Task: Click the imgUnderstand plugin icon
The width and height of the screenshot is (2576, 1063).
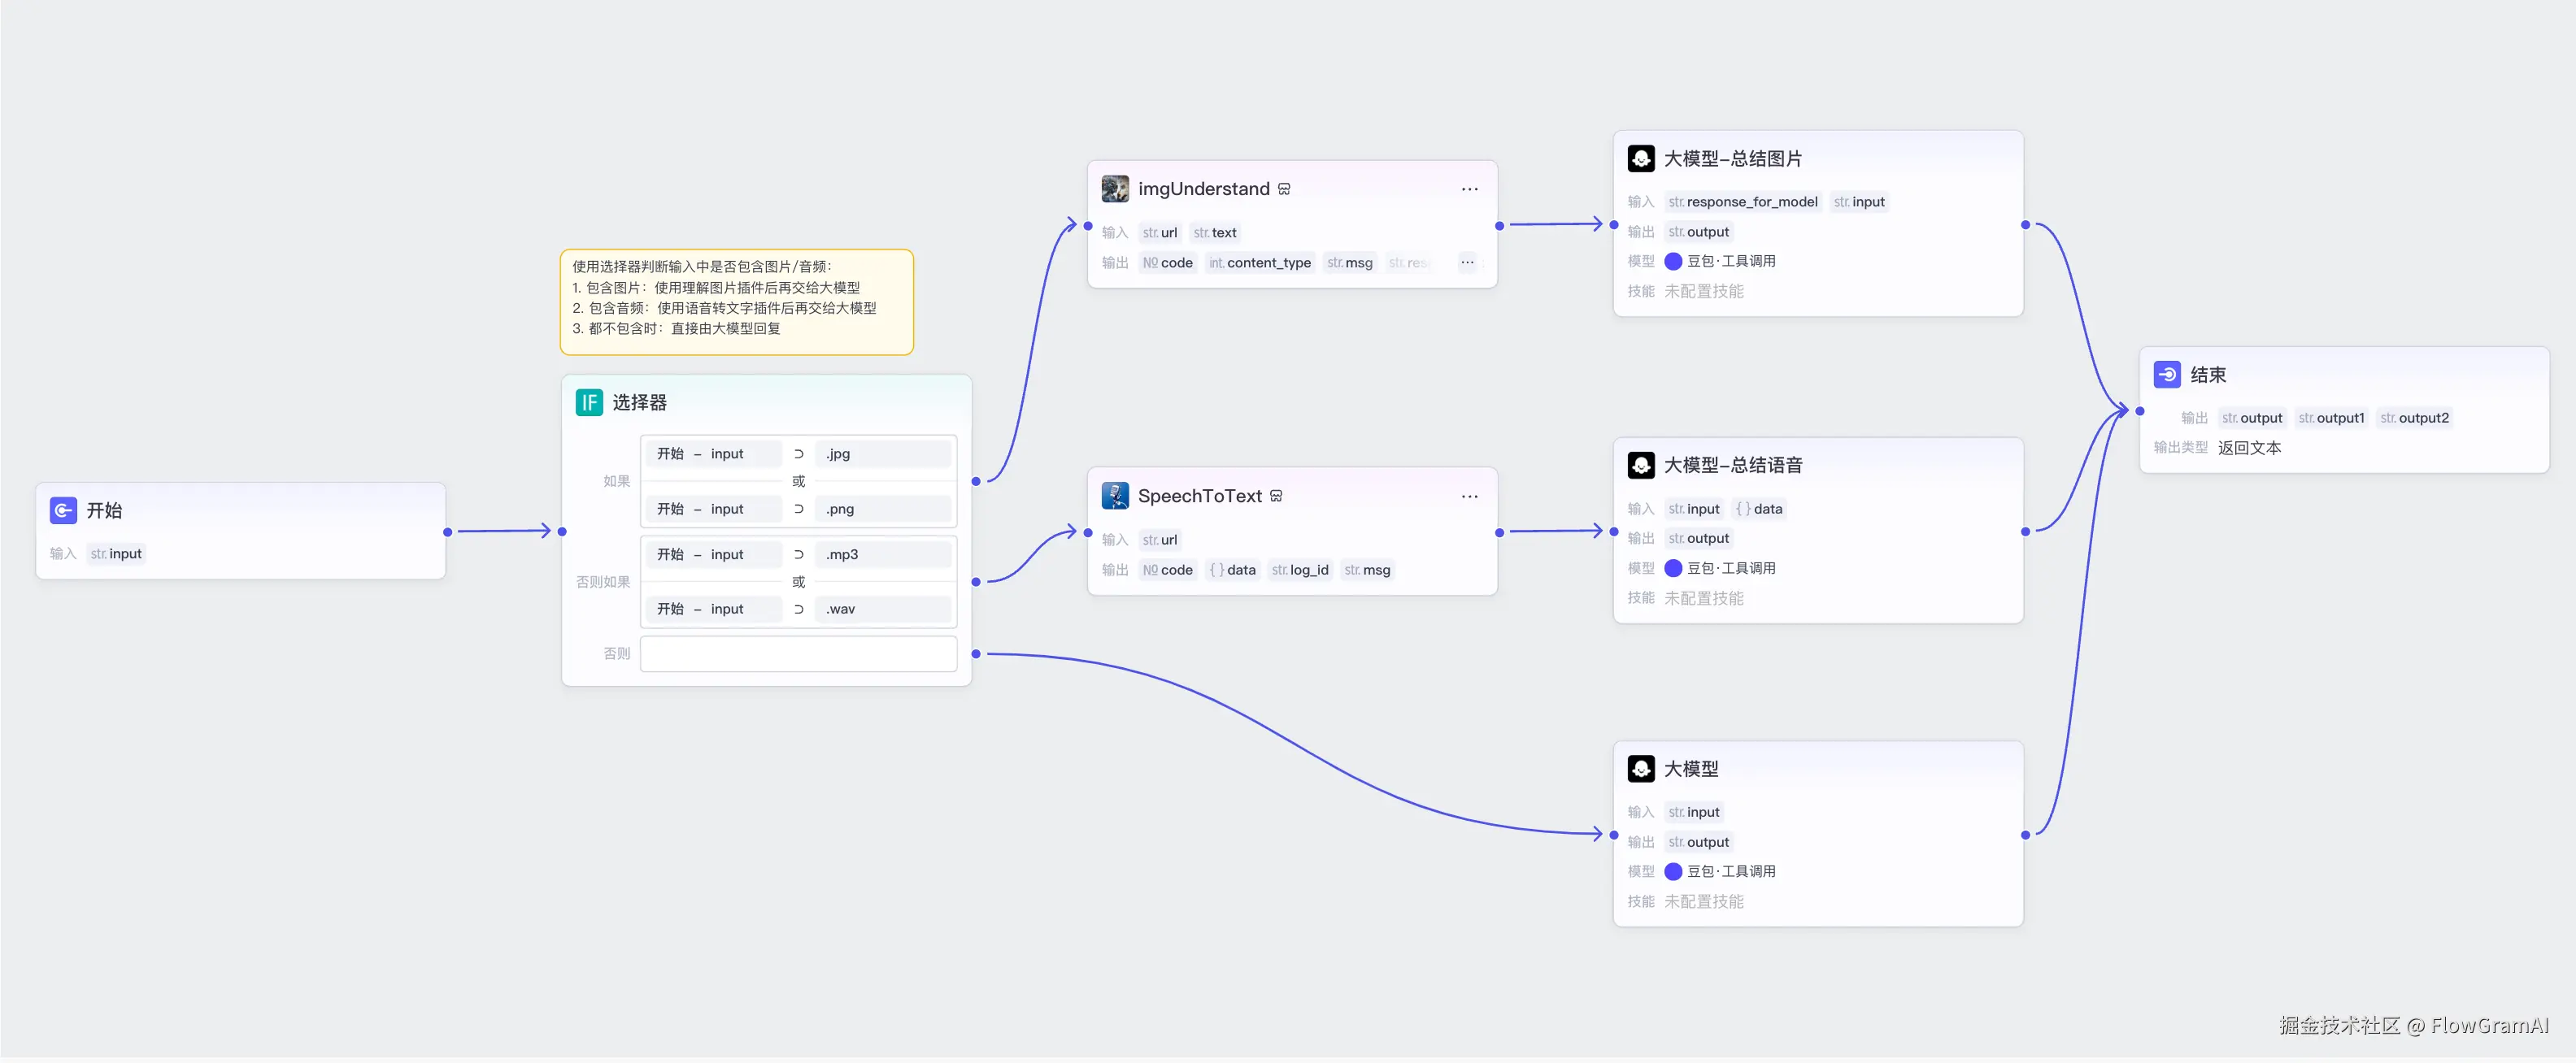Action: tap(1115, 189)
